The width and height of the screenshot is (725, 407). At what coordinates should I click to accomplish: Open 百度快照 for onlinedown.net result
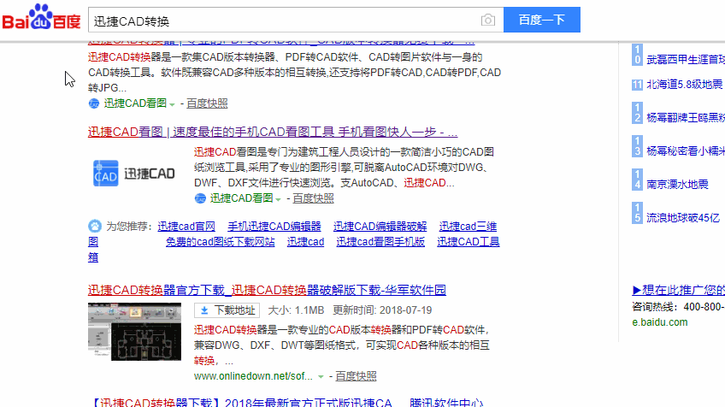(356, 376)
